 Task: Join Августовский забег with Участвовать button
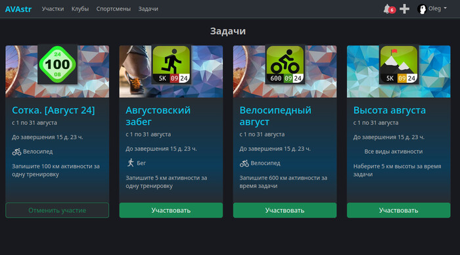pos(171,210)
